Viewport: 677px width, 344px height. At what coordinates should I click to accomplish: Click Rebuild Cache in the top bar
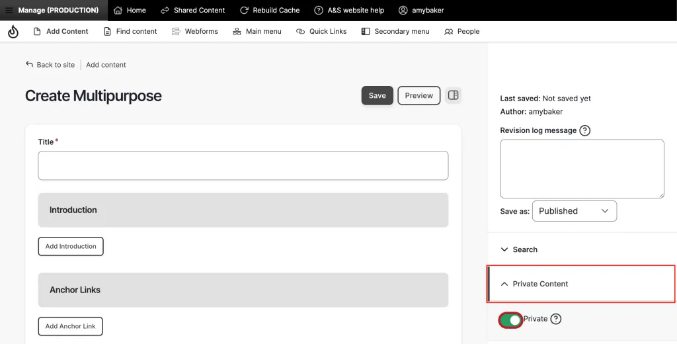[269, 11]
